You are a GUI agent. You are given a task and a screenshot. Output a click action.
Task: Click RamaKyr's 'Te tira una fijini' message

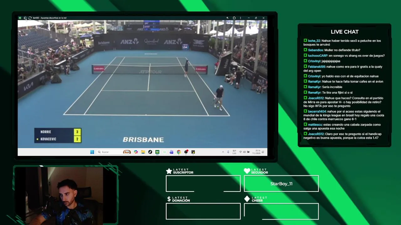(337, 92)
